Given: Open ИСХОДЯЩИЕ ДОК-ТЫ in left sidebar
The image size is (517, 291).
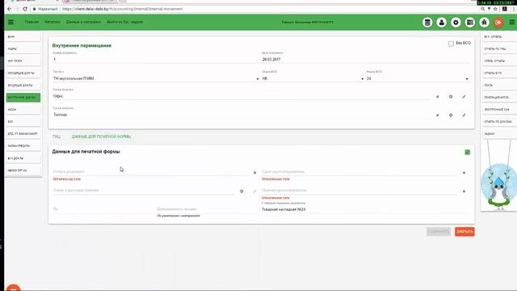Looking at the screenshot, I should pos(23,73).
